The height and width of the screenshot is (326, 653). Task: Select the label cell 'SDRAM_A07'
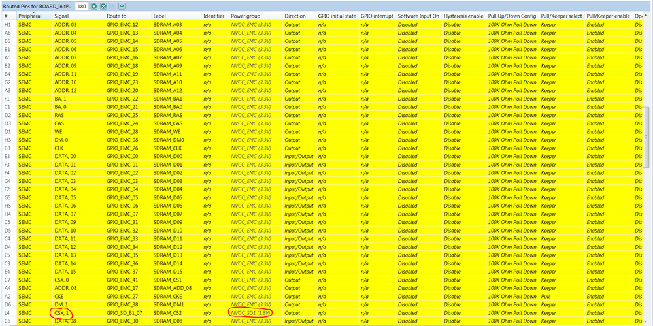[167, 57]
